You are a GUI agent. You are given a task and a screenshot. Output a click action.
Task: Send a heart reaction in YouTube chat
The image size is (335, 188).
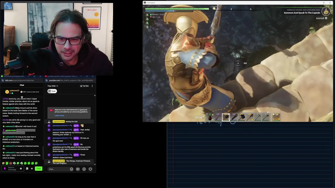point(90,169)
